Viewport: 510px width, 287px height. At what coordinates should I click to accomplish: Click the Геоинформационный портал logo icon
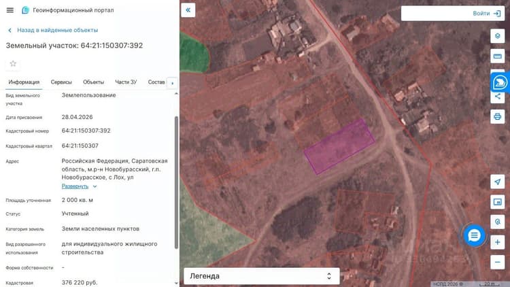25,10
